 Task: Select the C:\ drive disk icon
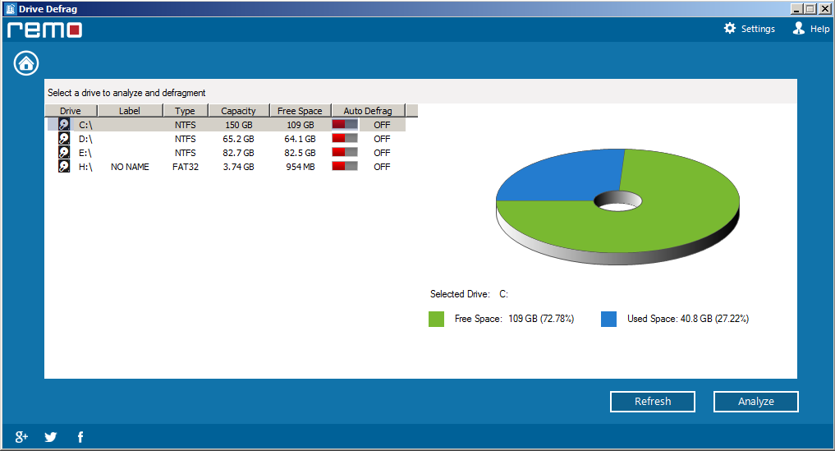pyautogui.click(x=64, y=125)
